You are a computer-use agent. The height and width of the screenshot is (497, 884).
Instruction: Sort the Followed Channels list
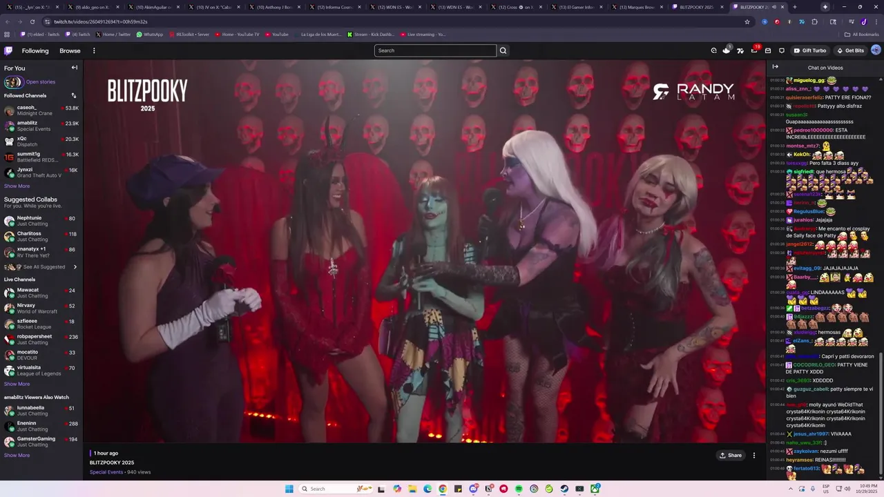(x=74, y=95)
